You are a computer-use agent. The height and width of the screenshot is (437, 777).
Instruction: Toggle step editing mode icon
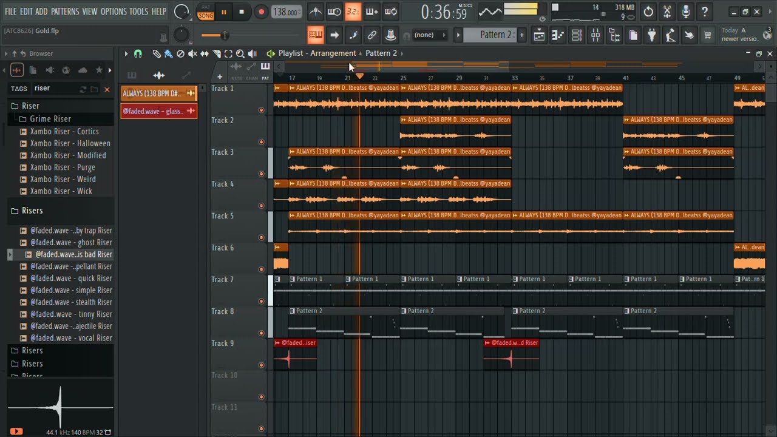[x=353, y=35]
